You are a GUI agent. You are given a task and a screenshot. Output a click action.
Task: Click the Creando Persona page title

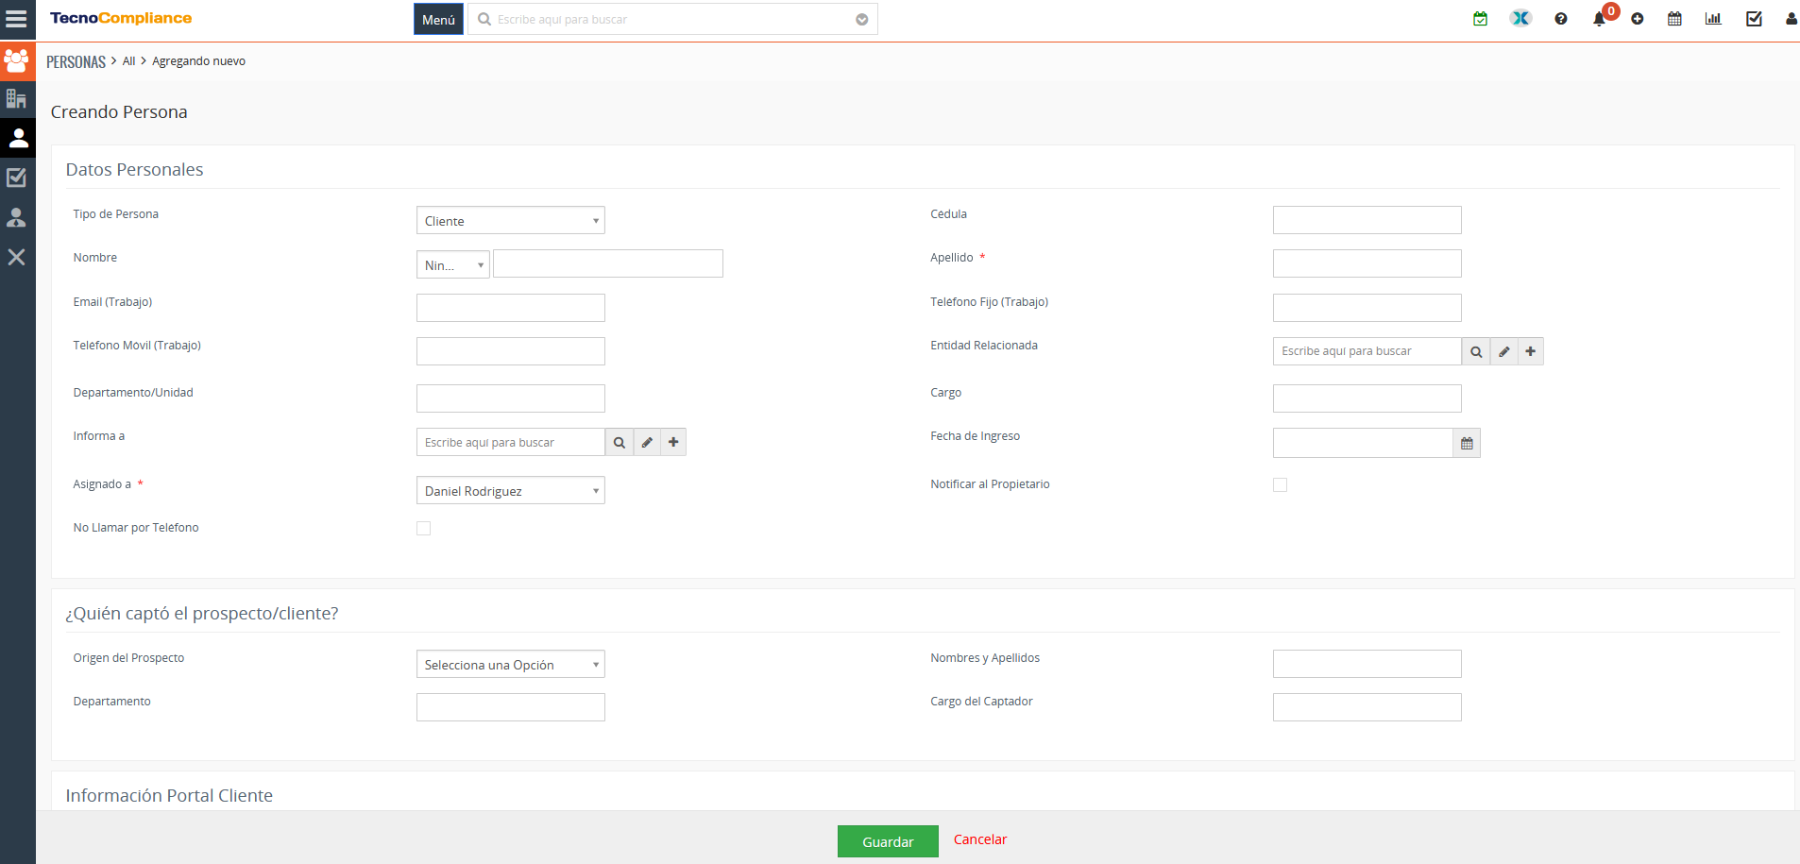coord(119,112)
